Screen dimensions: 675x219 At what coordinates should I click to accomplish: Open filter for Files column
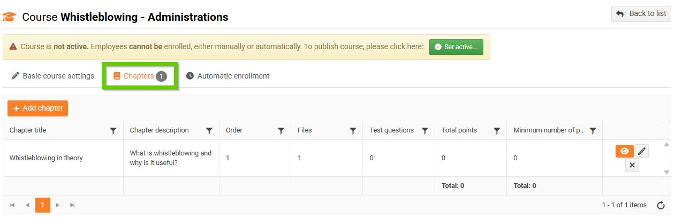click(353, 130)
